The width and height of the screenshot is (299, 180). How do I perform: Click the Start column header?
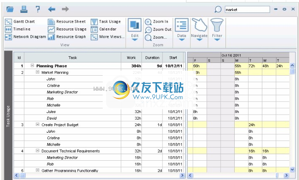(173, 58)
